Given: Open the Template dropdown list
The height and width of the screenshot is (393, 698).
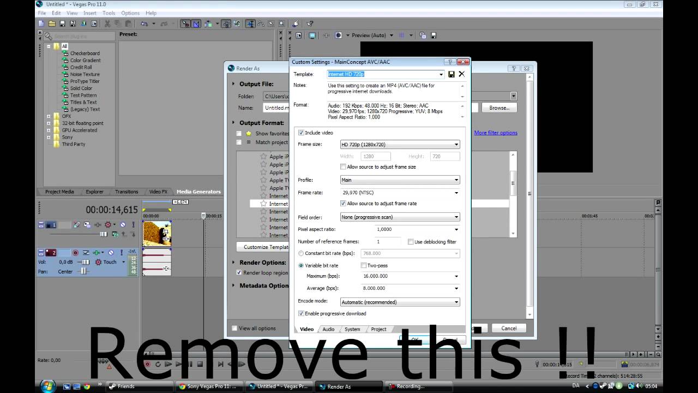Looking at the screenshot, I should point(441,74).
